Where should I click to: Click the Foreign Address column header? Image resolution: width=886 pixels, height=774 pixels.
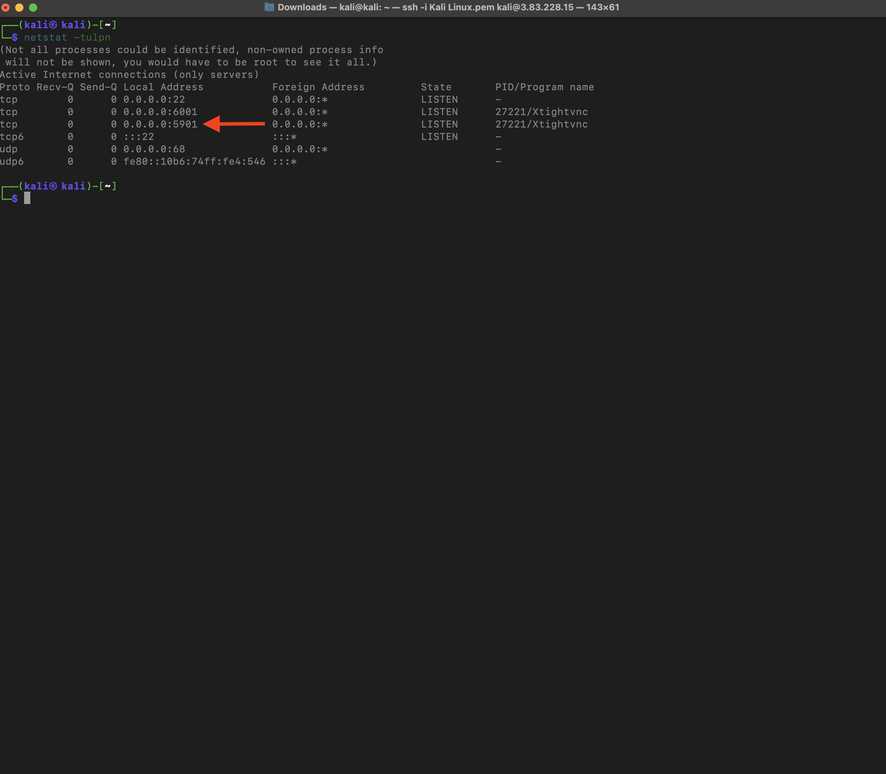pos(318,87)
